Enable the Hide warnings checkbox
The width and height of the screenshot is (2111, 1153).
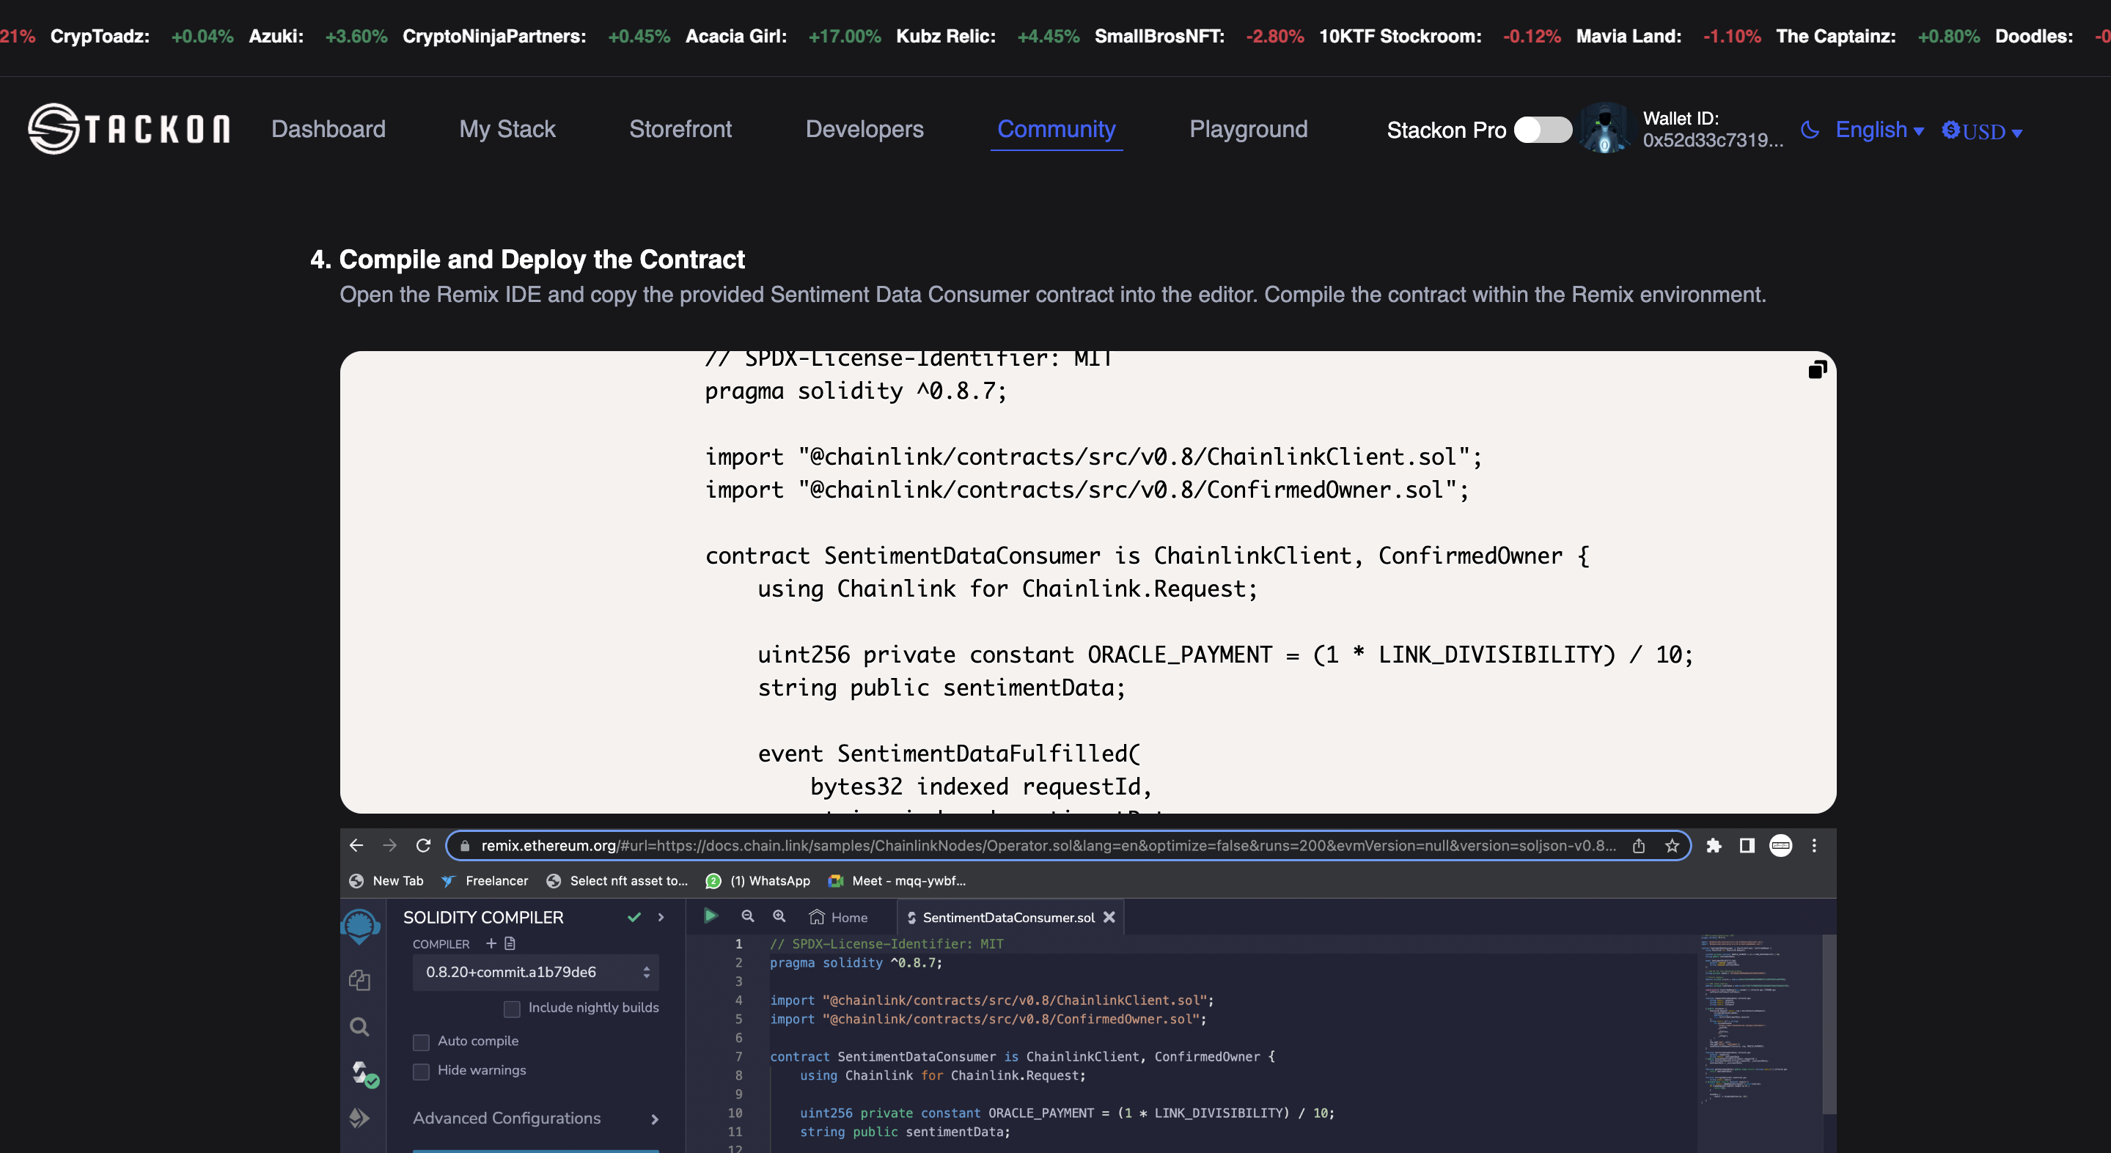click(x=421, y=1071)
